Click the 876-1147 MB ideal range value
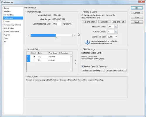 pyautogui.click(x=59, y=19)
